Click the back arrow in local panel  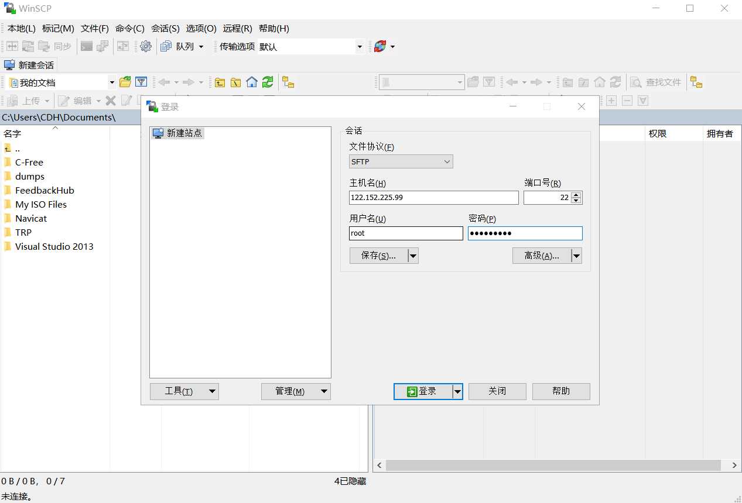coord(165,82)
